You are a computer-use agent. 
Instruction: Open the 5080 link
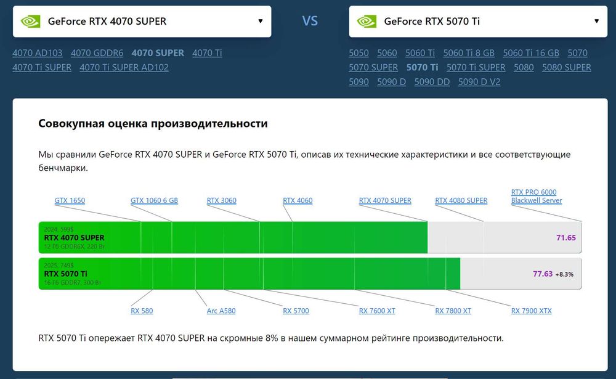click(x=524, y=68)
